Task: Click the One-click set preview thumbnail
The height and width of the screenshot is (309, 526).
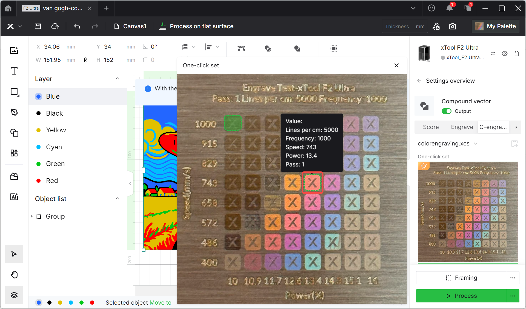Action: (468, 212)
